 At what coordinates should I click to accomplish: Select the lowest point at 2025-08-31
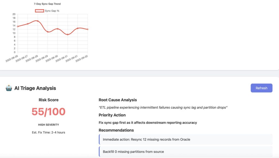click(x=68, y=34)
